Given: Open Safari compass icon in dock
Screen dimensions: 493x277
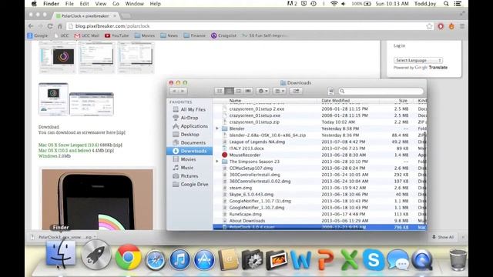Looking at the screenshot, I should (x=155, y=259).
